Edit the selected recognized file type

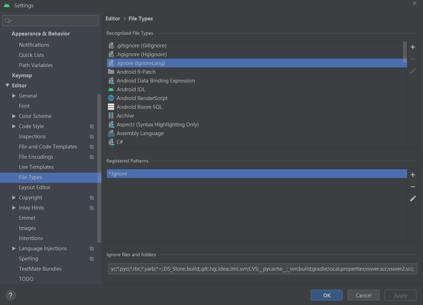click(413, 71)
